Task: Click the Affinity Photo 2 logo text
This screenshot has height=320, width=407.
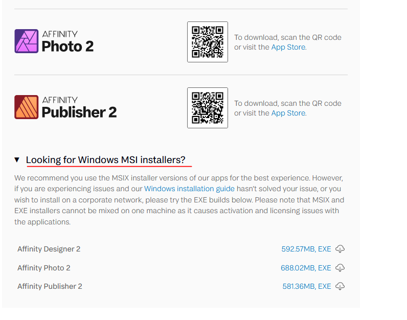Action: coord(67,41)
